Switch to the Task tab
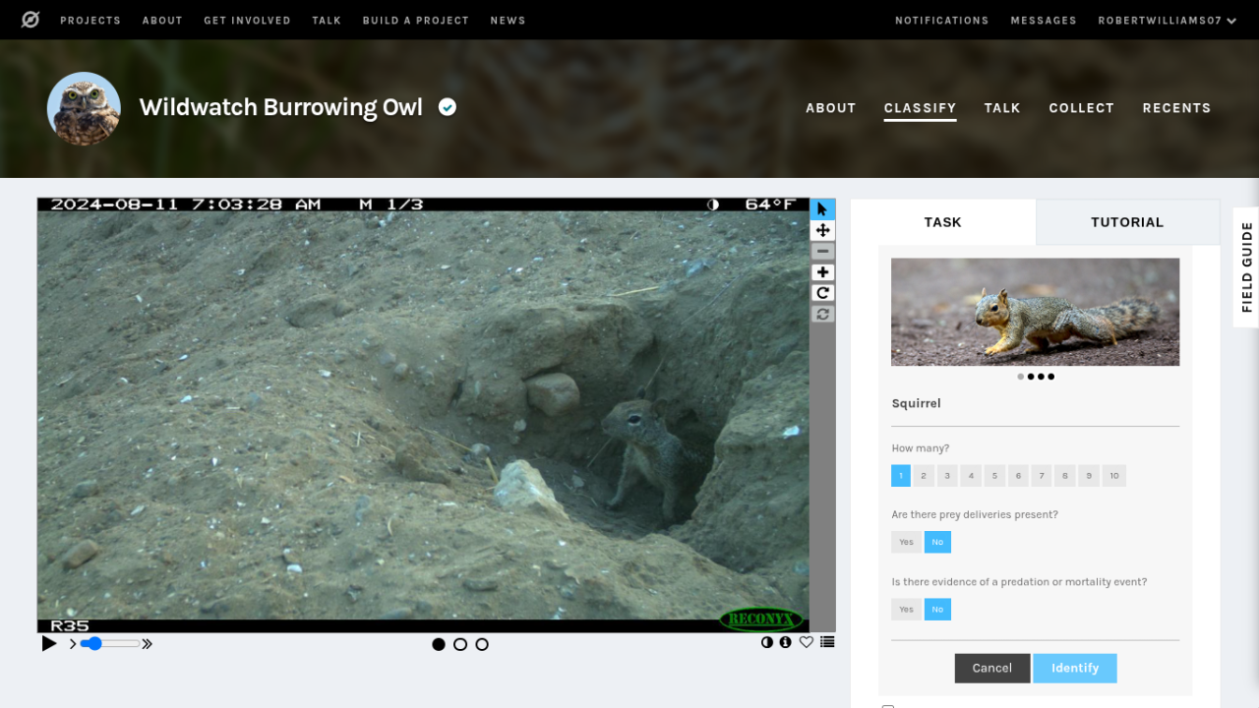Viewport: 1259px width, 708px height. point(942,222)
